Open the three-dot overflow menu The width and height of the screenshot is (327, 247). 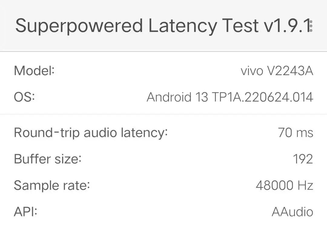pos(311,26)
